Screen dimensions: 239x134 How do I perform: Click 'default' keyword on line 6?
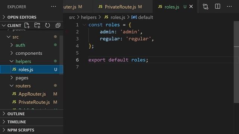tap(118, 60)
